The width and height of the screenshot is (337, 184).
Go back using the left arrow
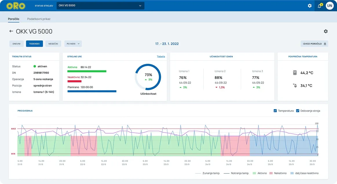coord(11,31)
